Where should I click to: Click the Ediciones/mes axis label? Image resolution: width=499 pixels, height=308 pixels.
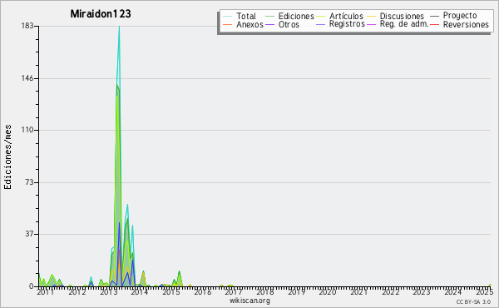coord(7,157)
